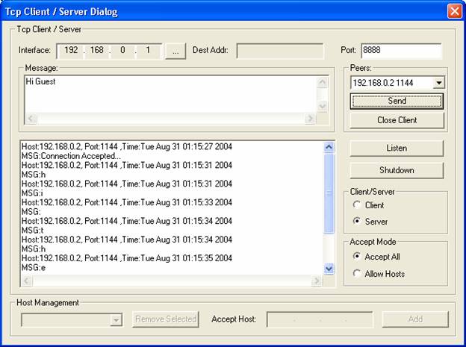Click the Send button

[397, 101]
